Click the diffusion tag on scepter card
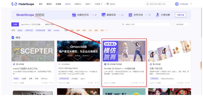The height and width of the screenshot is (97, 203). click(44, 78)
